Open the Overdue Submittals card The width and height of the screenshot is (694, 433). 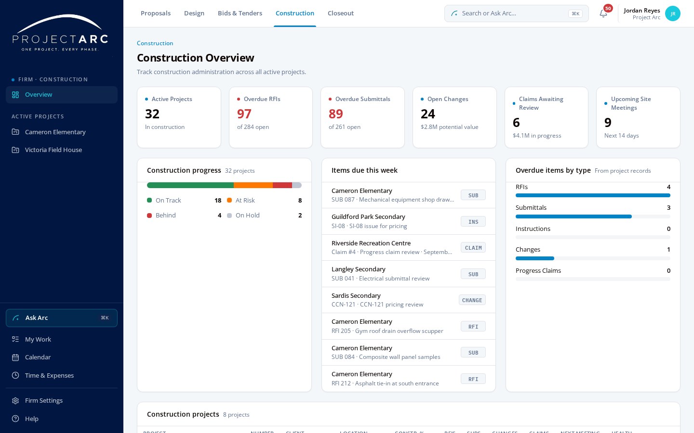[362, 117]
